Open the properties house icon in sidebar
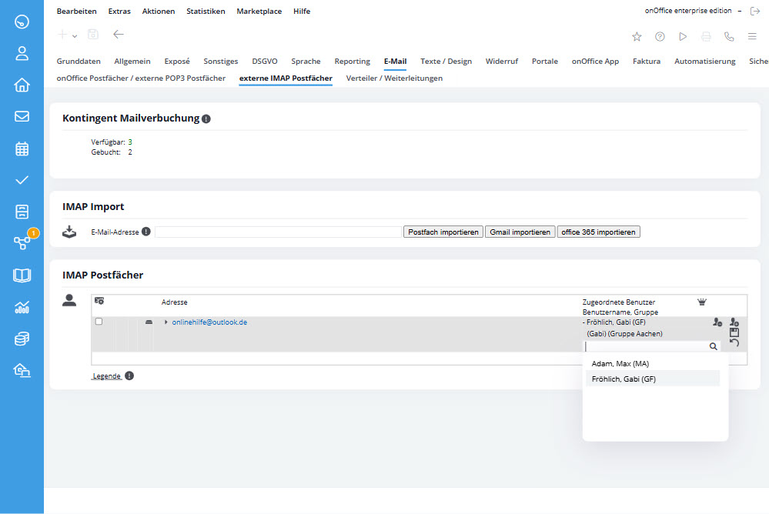 click(22, 85)
